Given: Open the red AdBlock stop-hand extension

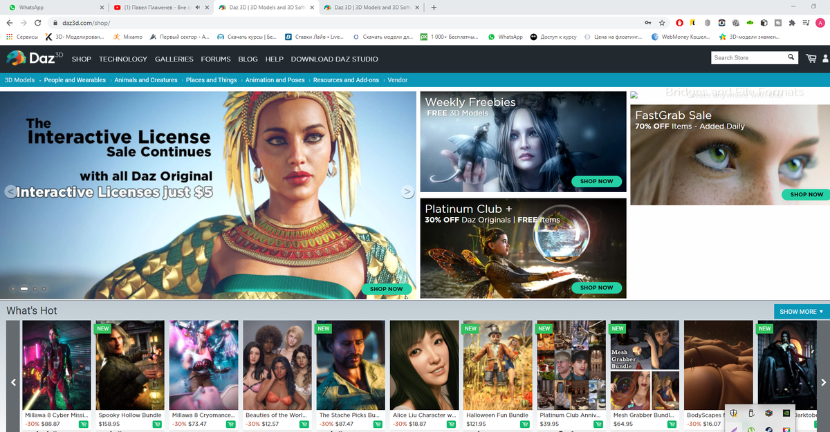Looking at the screenshot, I should [x=679, y=23].
